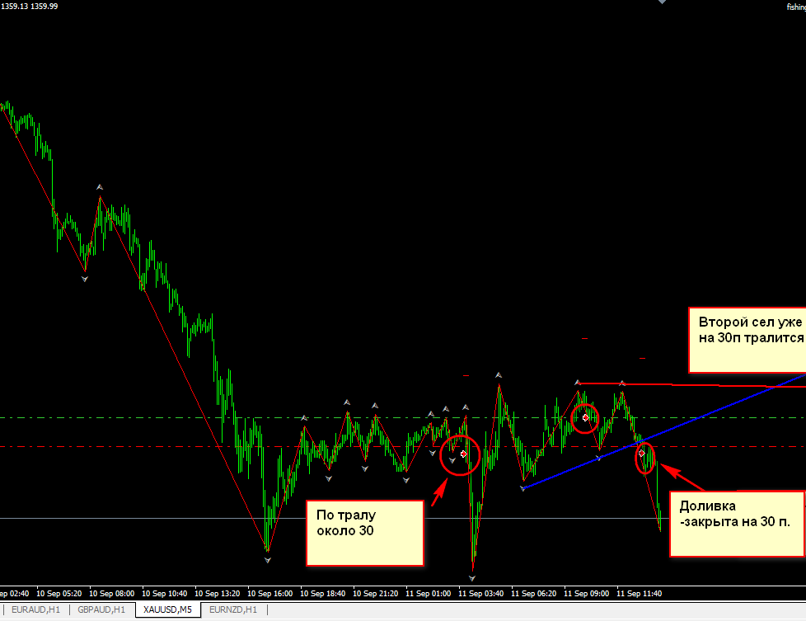Screen dimensions: 806x621
Task: Click the price readout 1359.13 1359.99
Action: tap(30, 6)
